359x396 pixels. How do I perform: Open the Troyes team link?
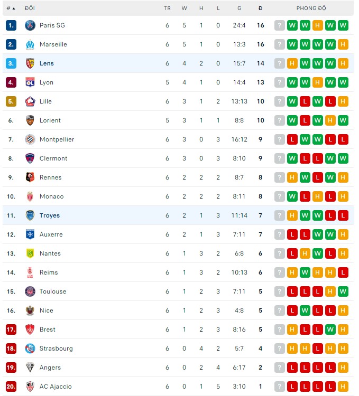tap(50, 215)
